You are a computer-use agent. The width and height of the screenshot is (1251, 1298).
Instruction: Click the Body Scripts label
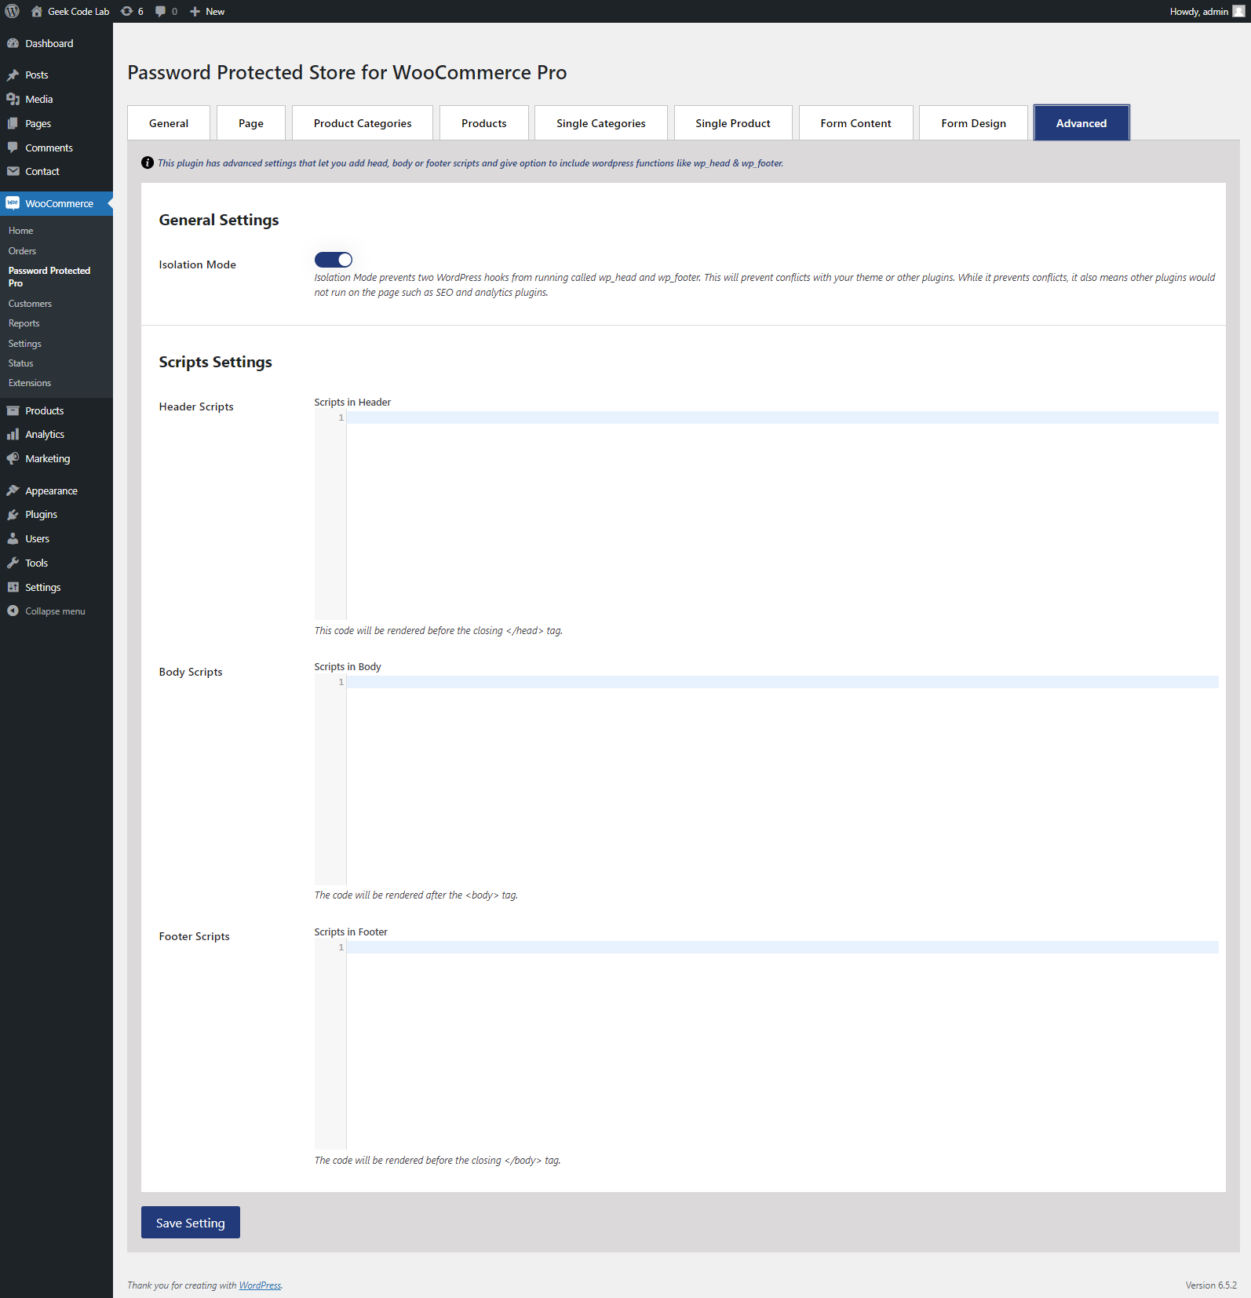(x=191, y=672)
